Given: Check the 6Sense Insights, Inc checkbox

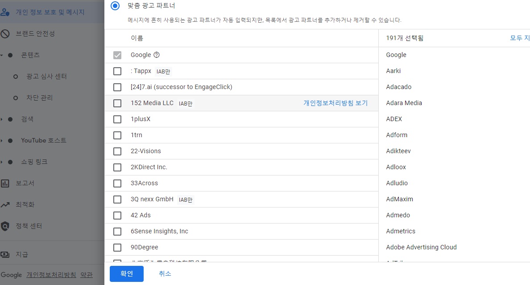Looking at the screenshot, I should (117, 232).
